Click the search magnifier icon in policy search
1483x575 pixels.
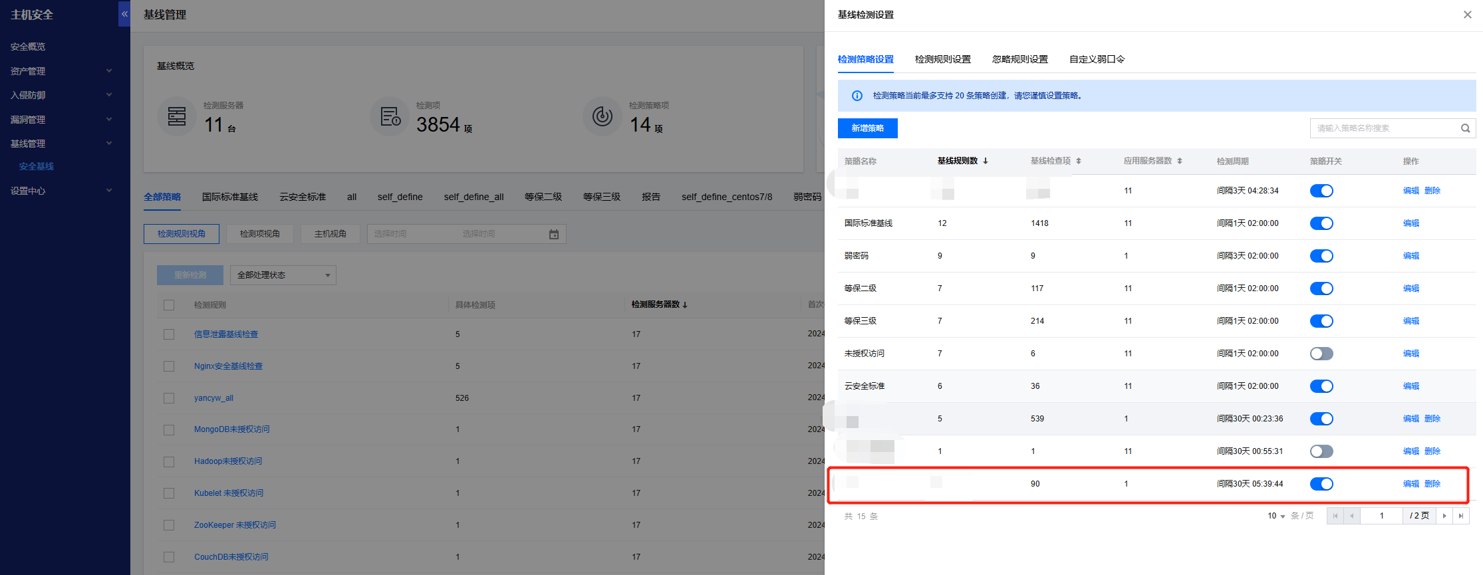coord(1465,128)
